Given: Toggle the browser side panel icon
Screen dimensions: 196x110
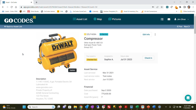Looking at the screenshot, I should [x=184, y=7].
